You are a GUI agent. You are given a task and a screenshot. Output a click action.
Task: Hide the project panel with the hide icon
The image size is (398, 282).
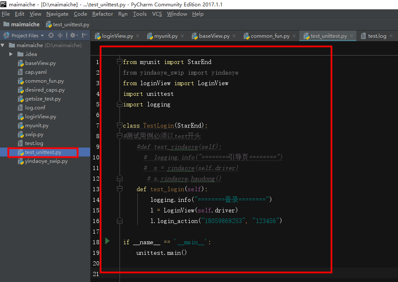tap(85, 36)
